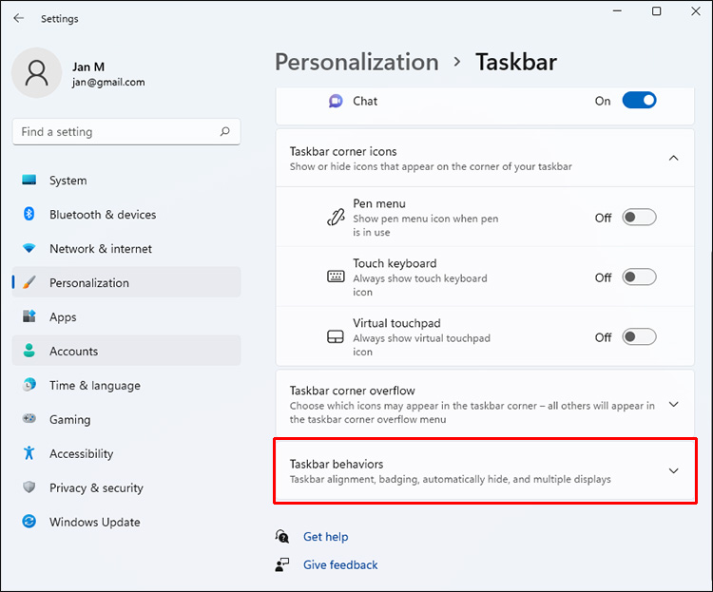Click the search magnifier icon
713x592 pixels.
[225, 132]
